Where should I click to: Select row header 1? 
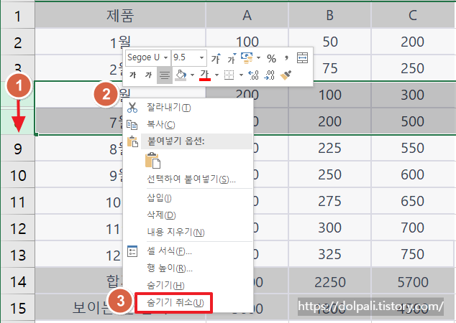click(x=17, y=15)
